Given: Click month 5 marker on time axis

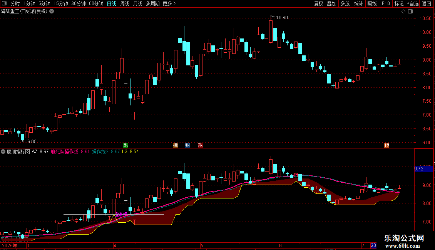Looking at the screenshot, I should coord(202,246).
